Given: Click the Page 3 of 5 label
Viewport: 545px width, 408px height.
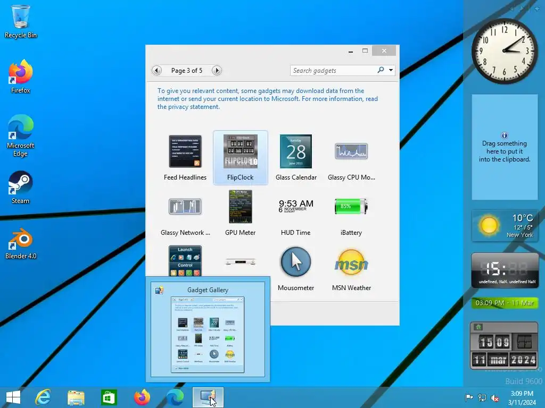Looking at the screenshot, I should [187, 71].
